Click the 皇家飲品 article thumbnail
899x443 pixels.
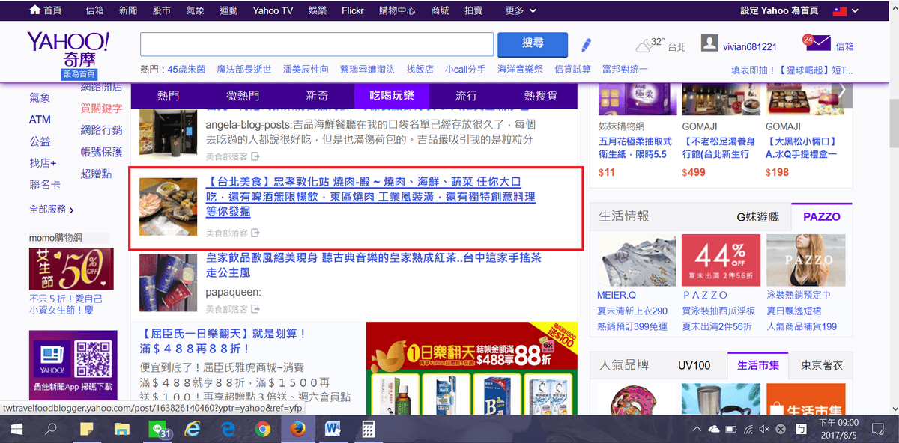pos(168,283)
